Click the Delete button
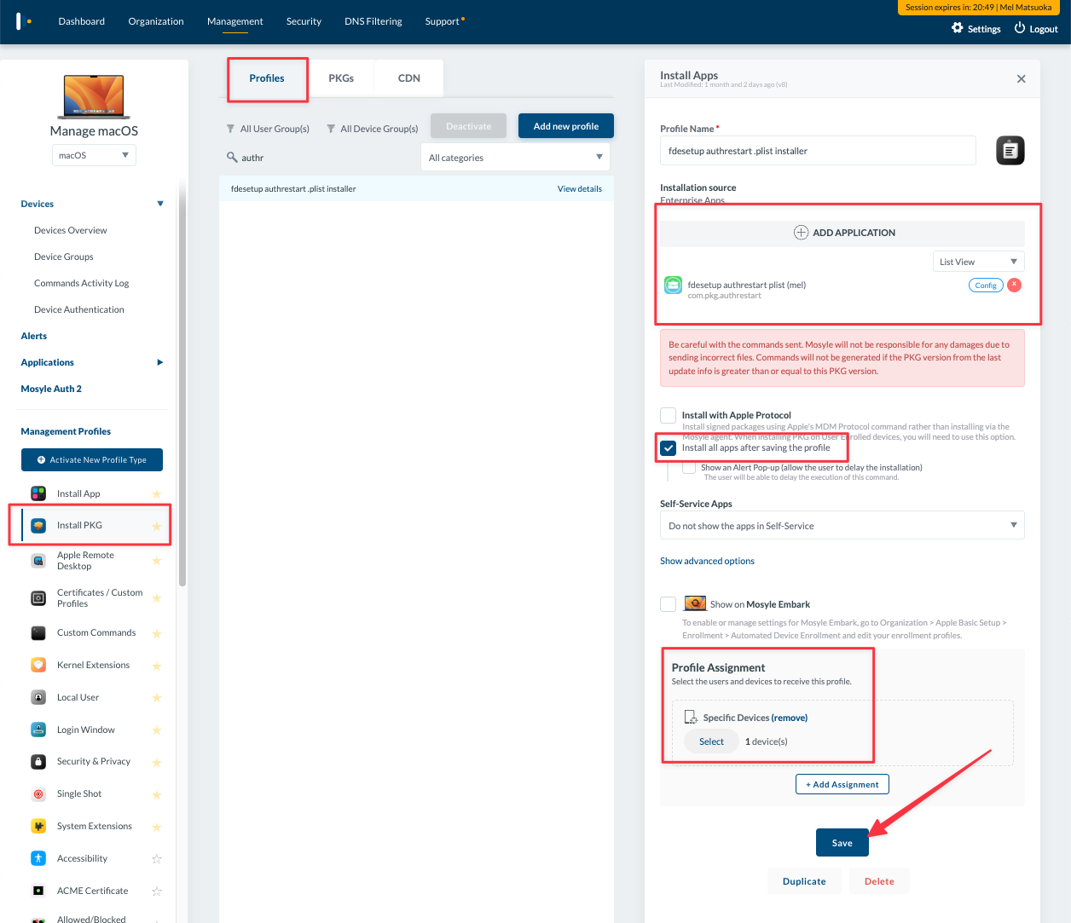 879,881
